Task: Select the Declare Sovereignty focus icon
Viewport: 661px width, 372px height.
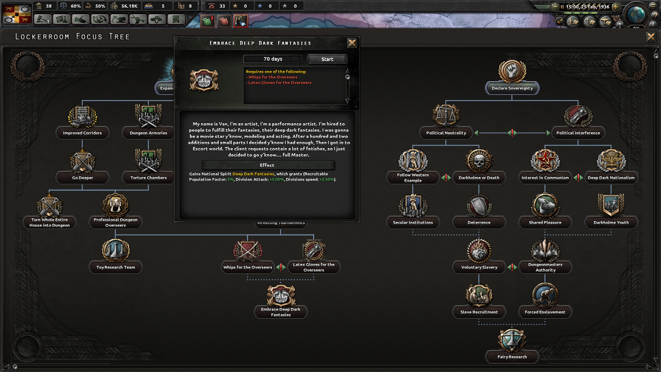Action: pyautogui.click(x=512, y=71)
